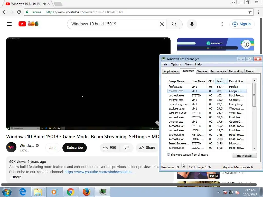The height and width of the screenshot is (197, 263).
Task: Like the video (950)
Action: (x=109, y=147)
